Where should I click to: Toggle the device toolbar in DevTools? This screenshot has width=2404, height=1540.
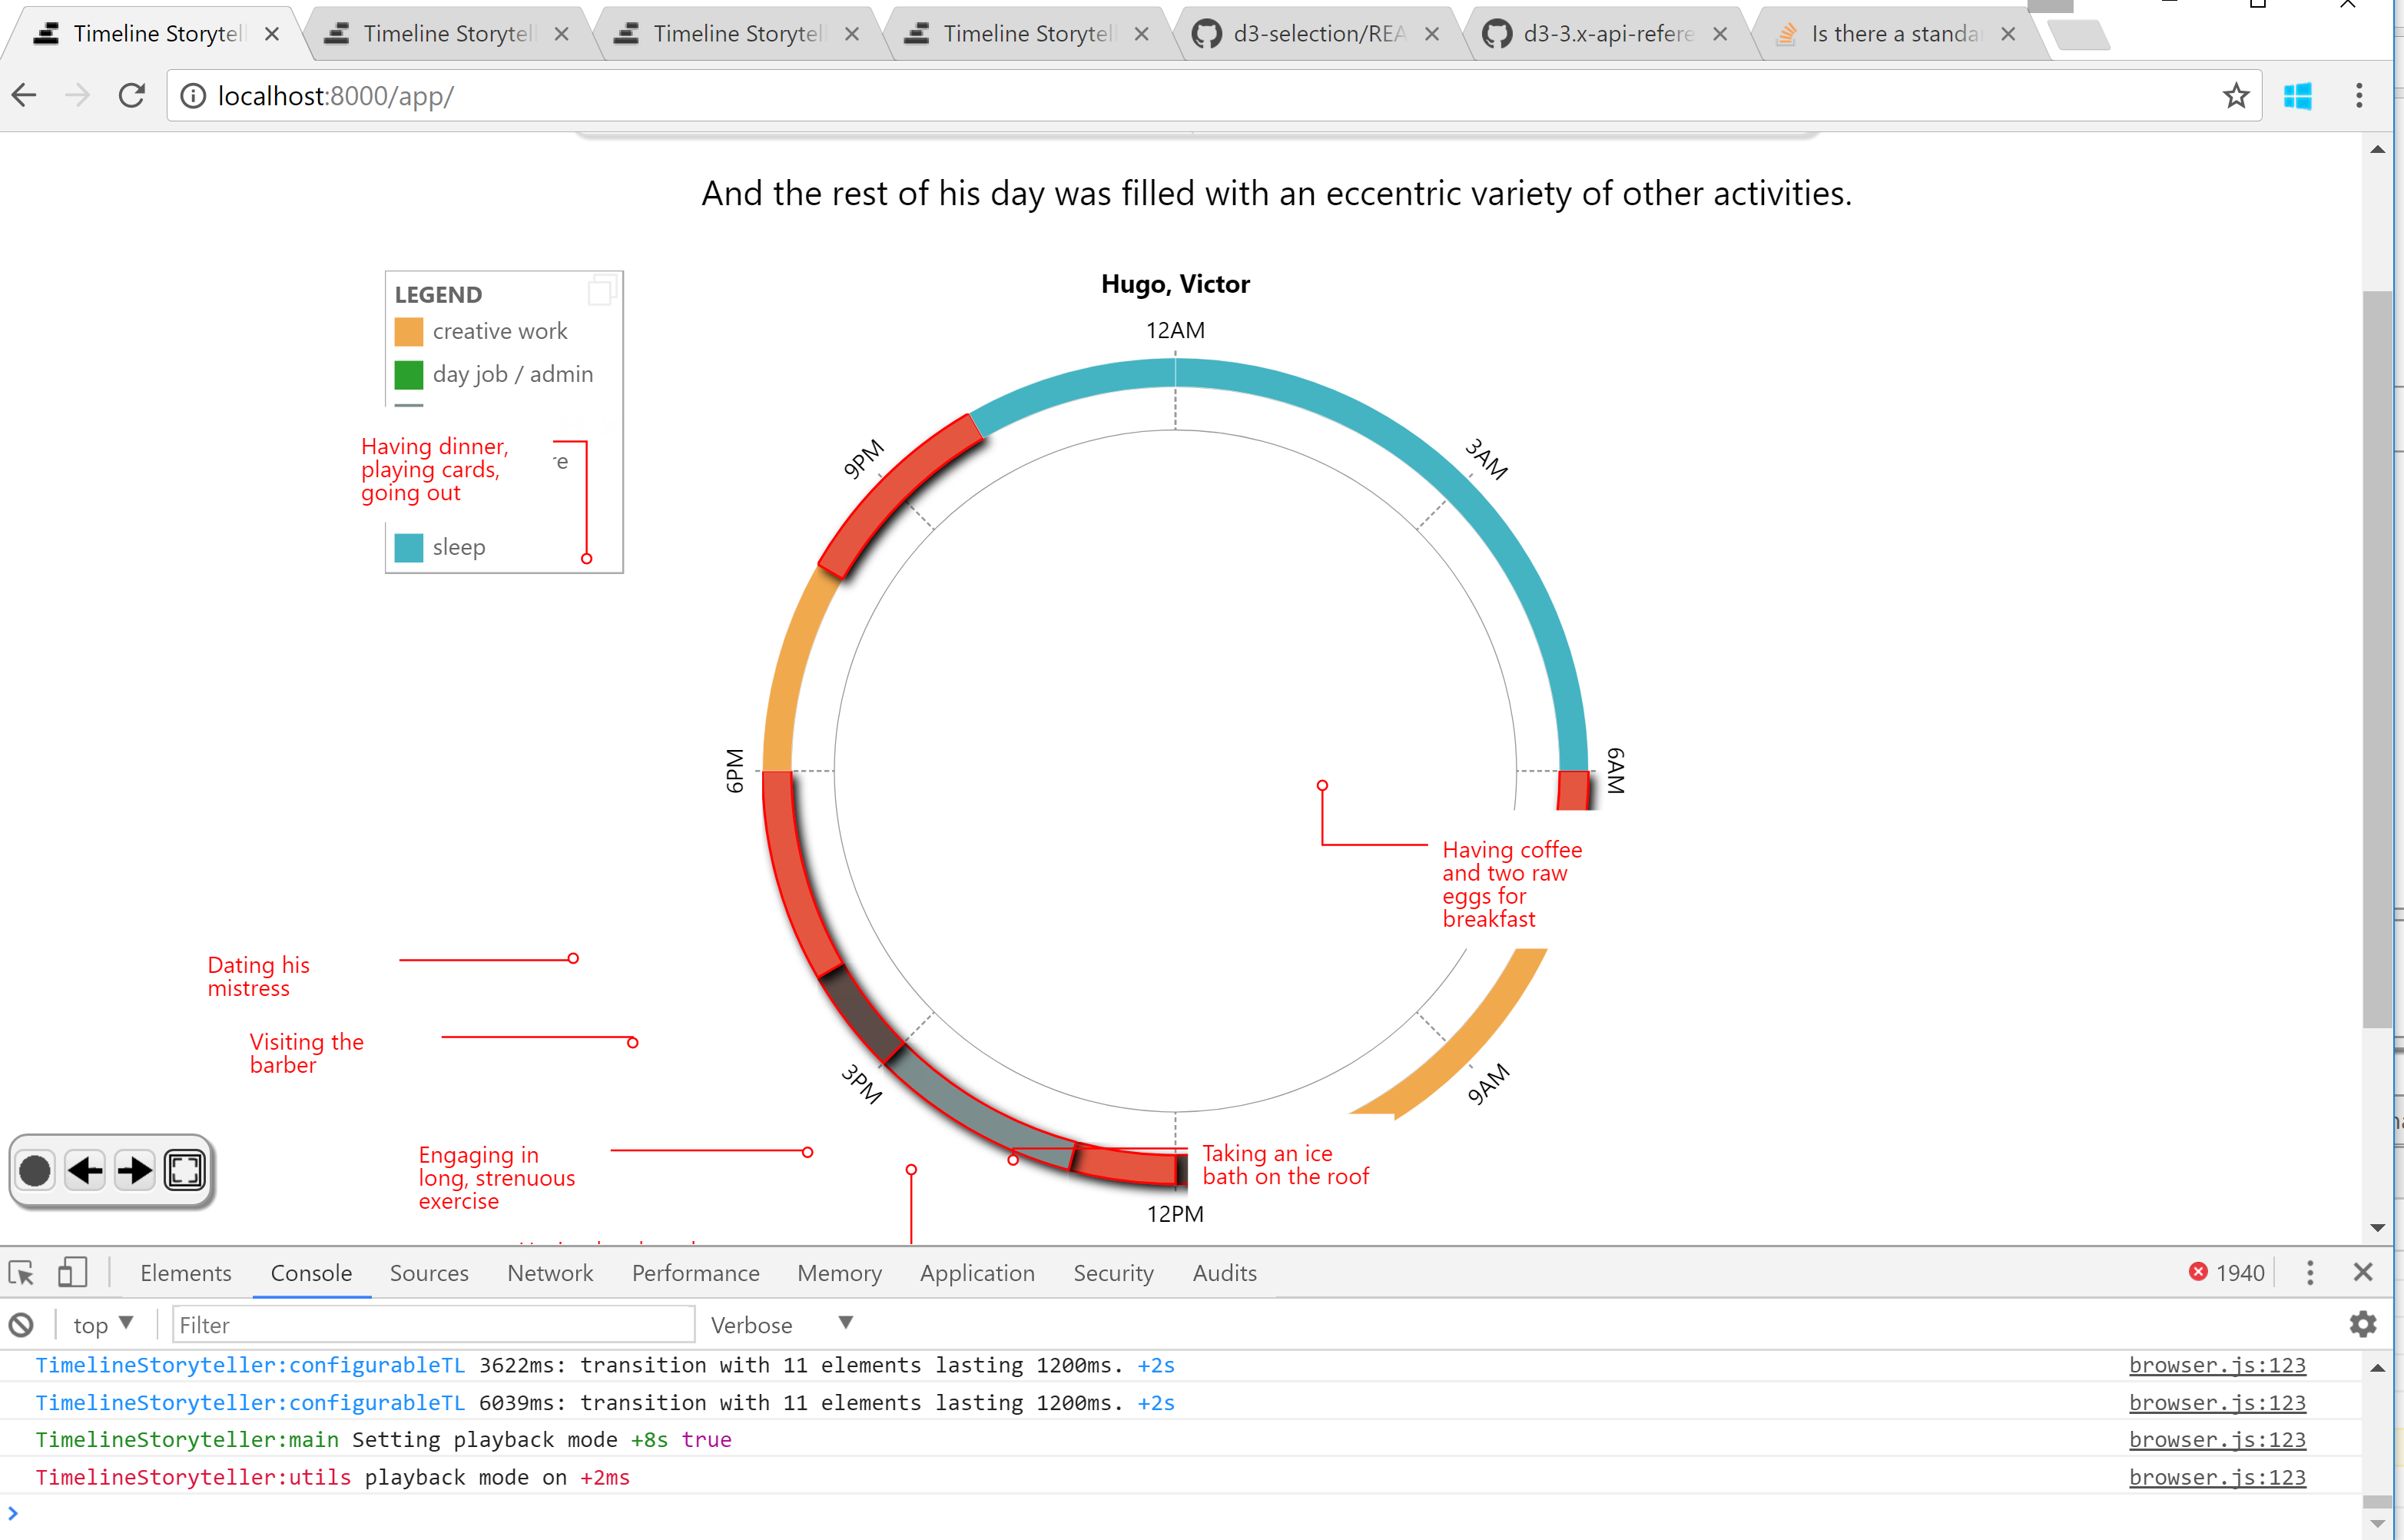click(x=70, y=1271)
